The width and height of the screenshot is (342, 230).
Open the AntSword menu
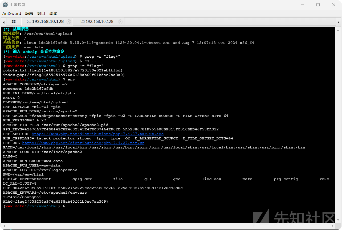tap(12, 13)
